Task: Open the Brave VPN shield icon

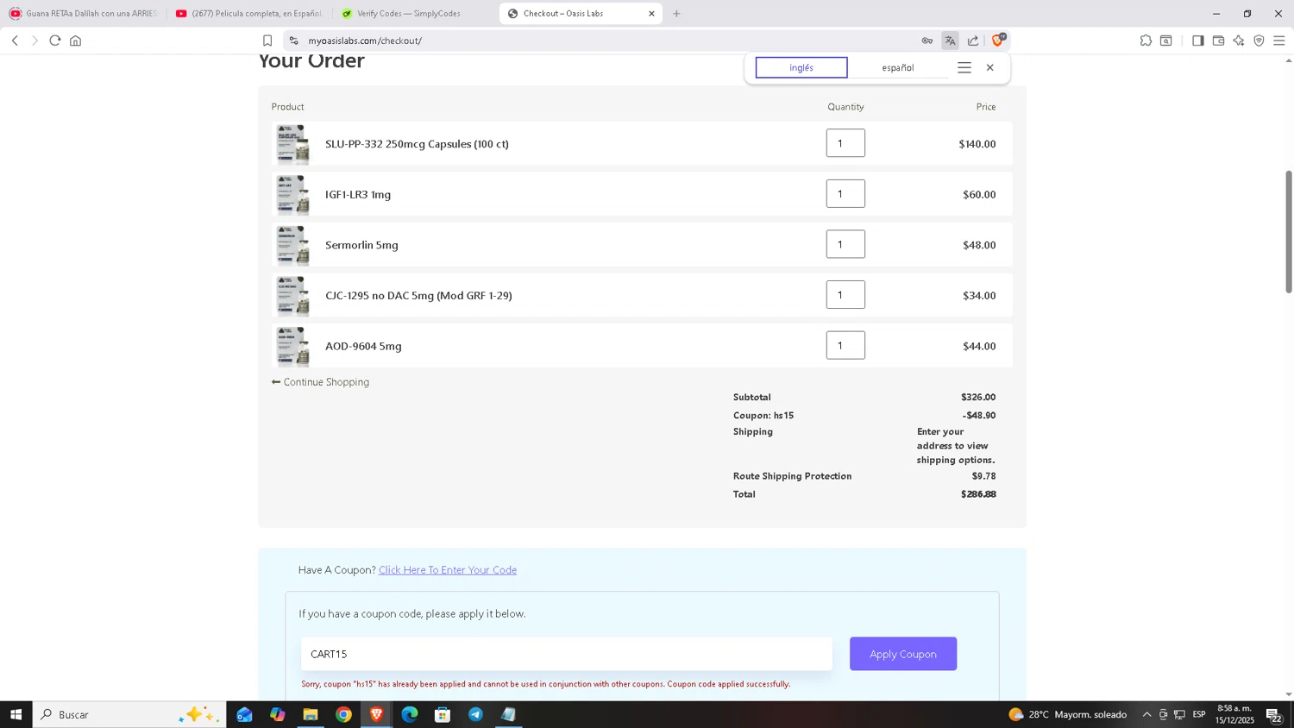Action: (1259, 41)
